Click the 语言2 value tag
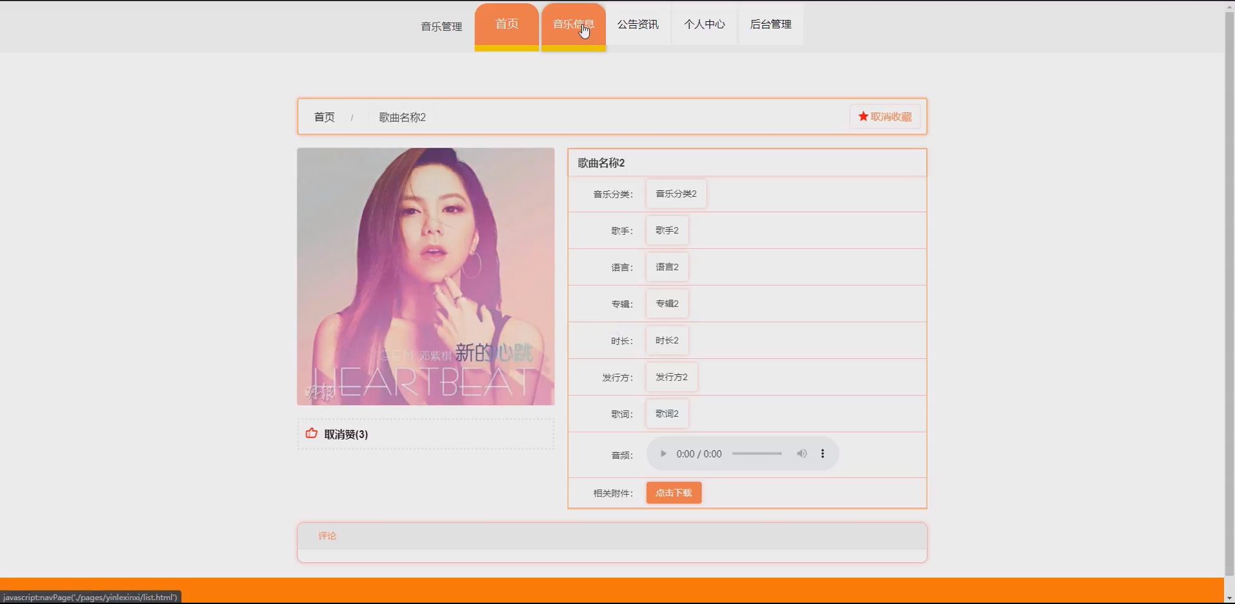This screenshot has width=1235, height=604. [667, 267]
